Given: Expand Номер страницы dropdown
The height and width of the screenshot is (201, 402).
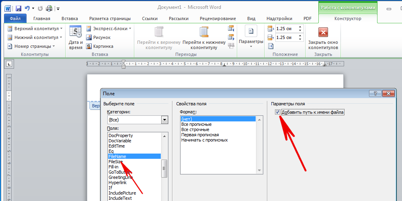Looking at the screenshot, I should [x=31, y=46].
